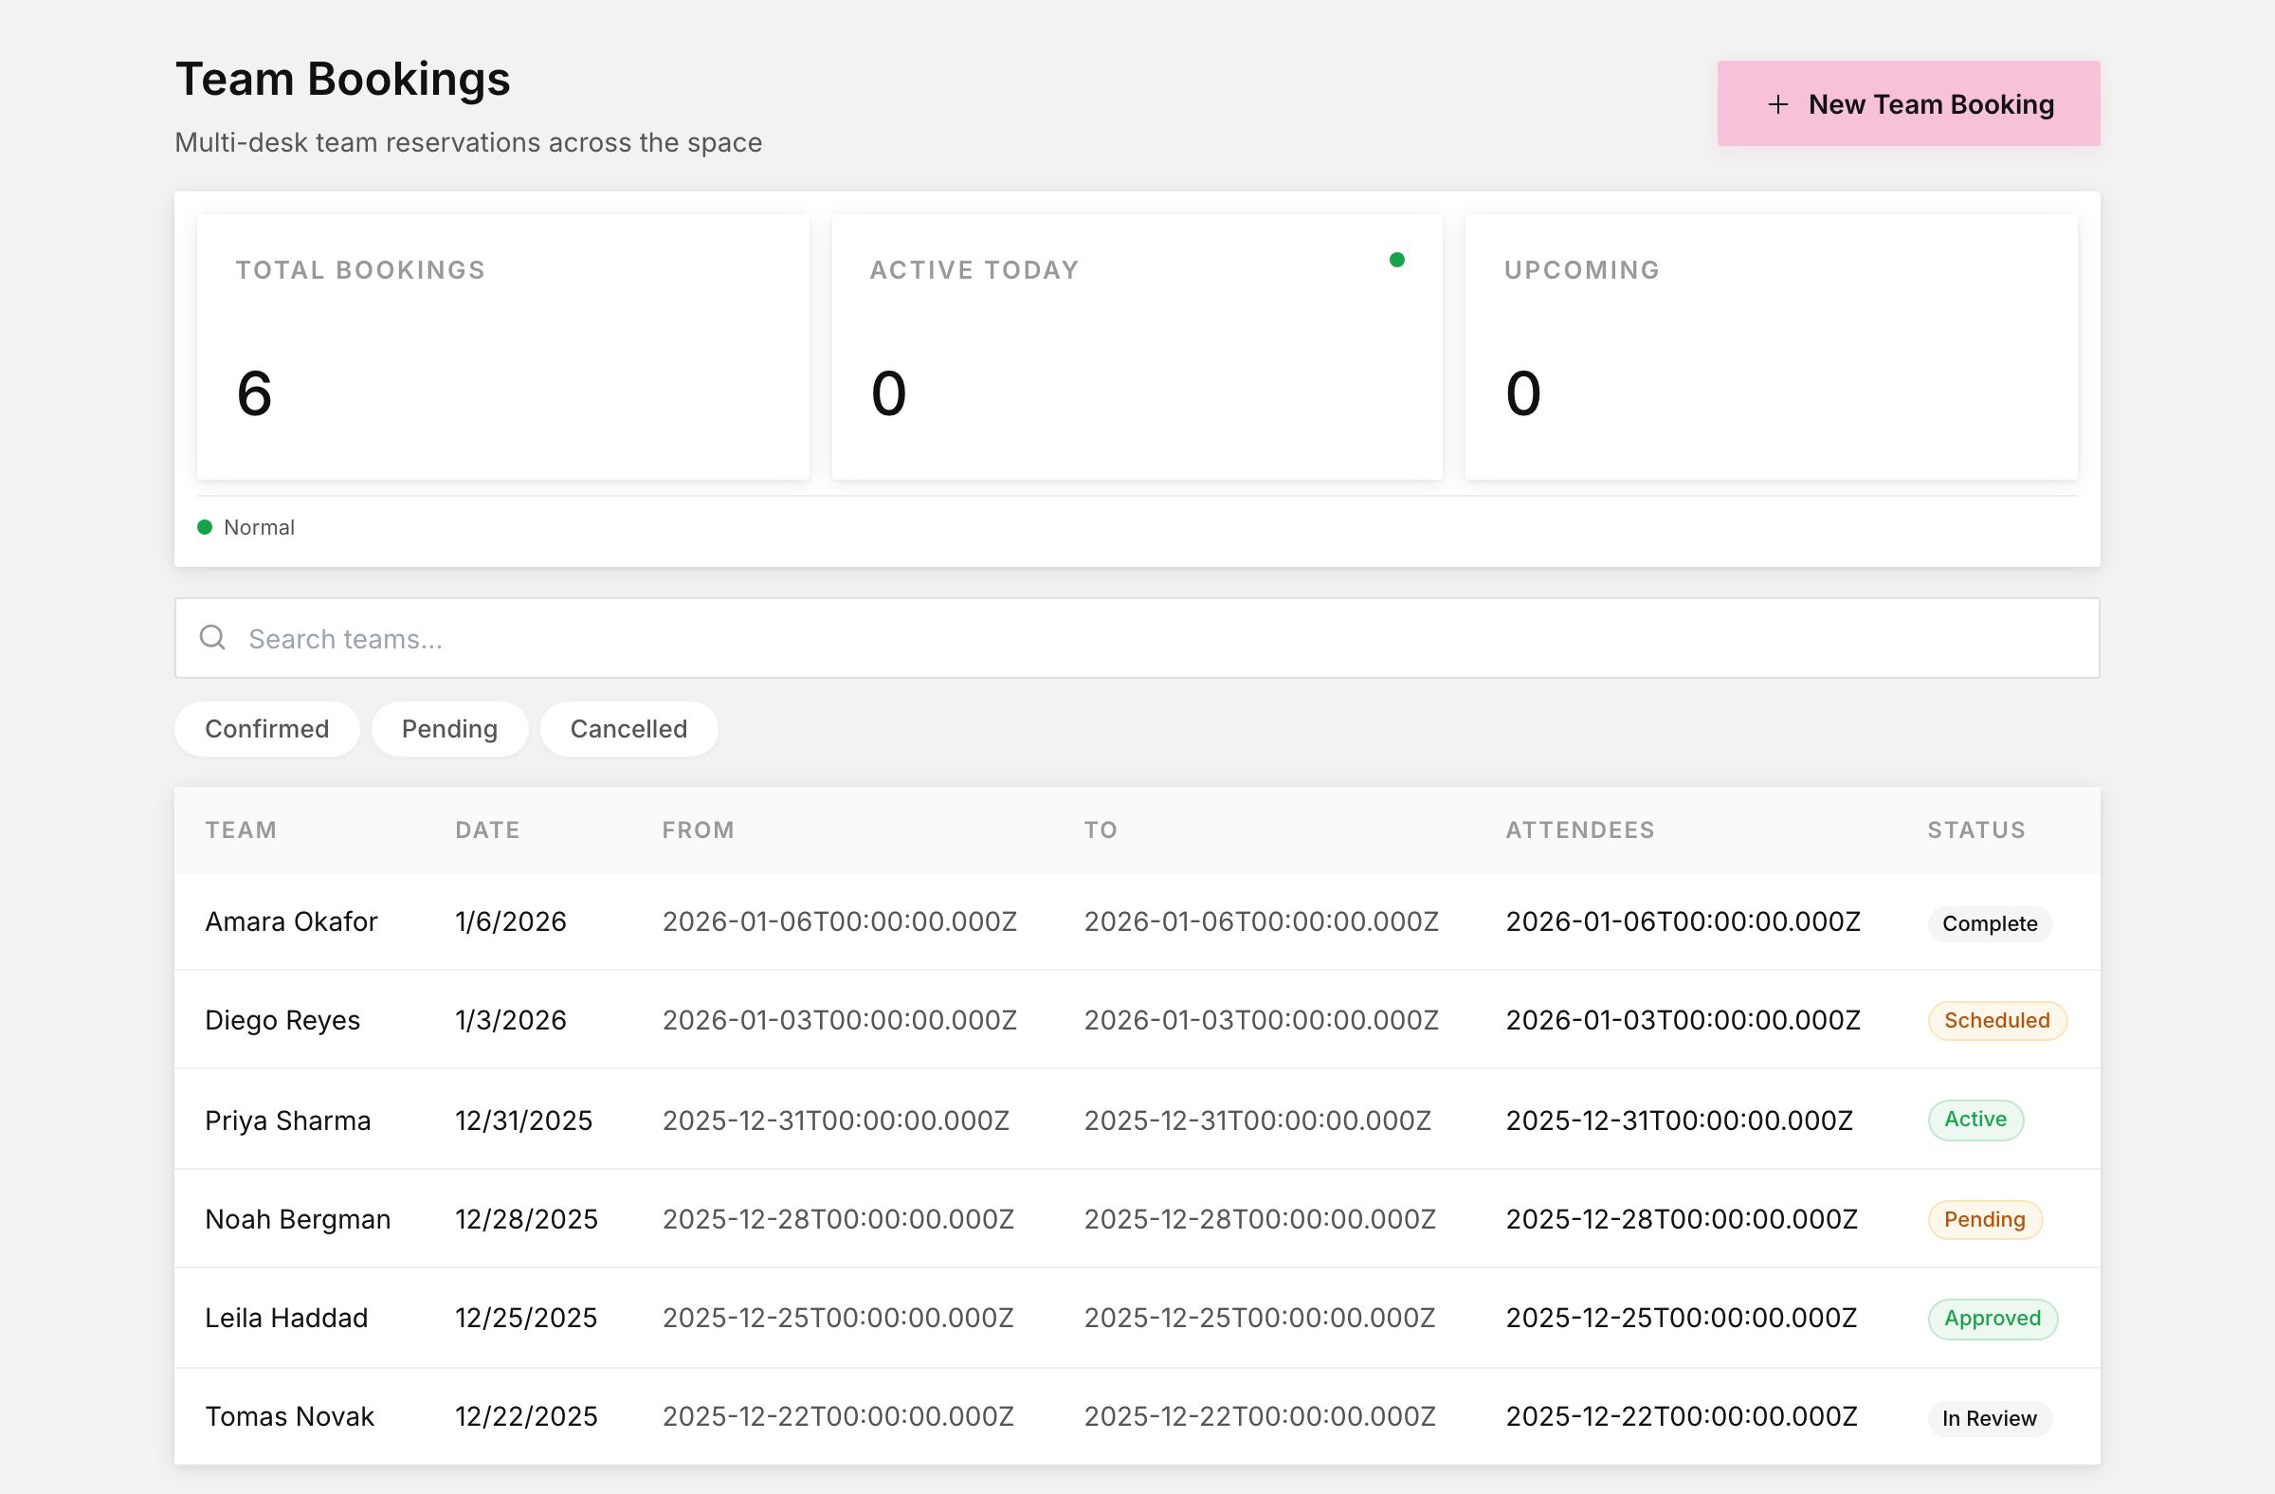Screen dimensions: 2275x1494
Task: Click Amara Okafor's FROM timestamp
Action: (839, 922)
